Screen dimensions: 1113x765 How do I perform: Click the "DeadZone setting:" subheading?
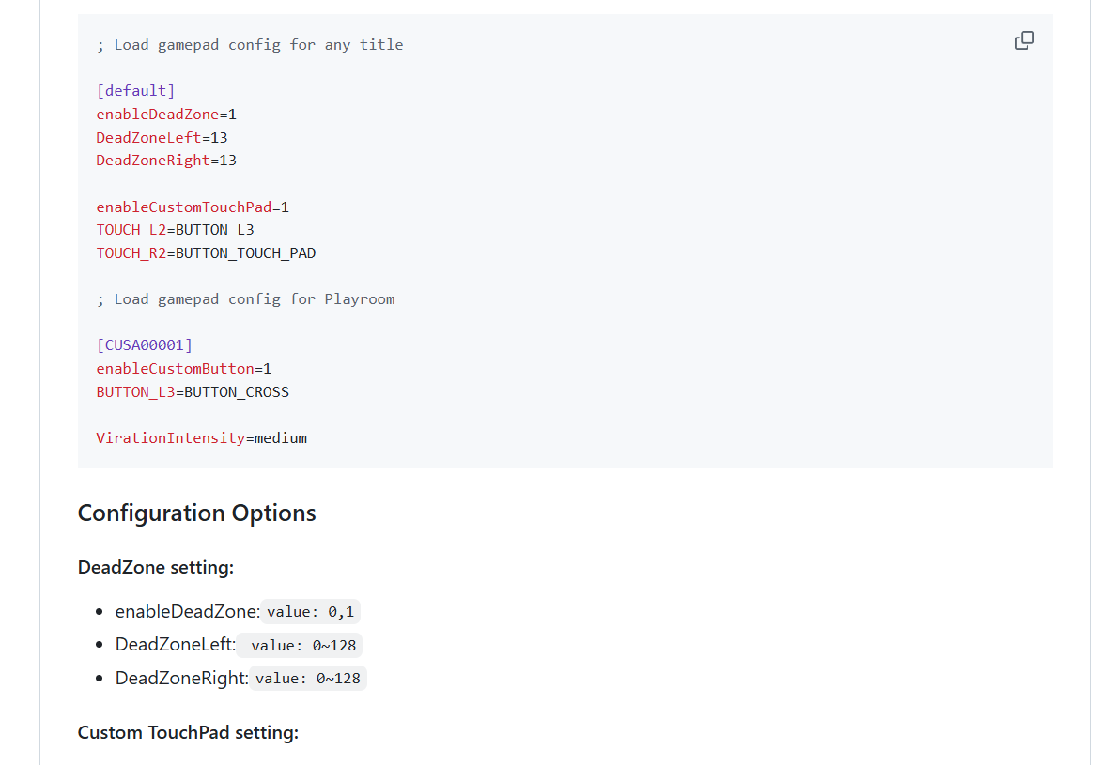click(155, 567)
